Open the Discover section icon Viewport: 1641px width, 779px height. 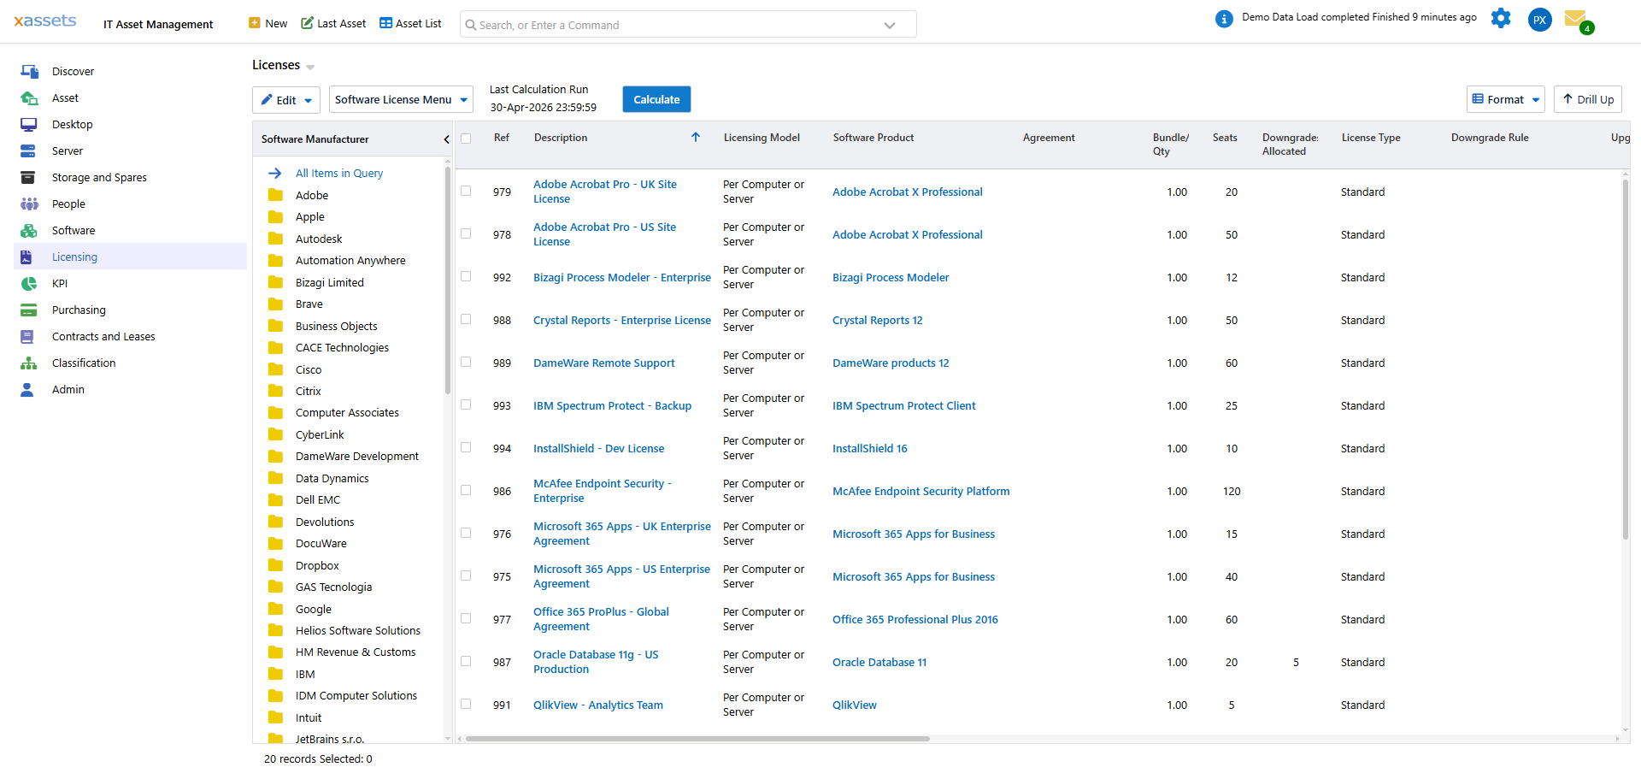29,71
